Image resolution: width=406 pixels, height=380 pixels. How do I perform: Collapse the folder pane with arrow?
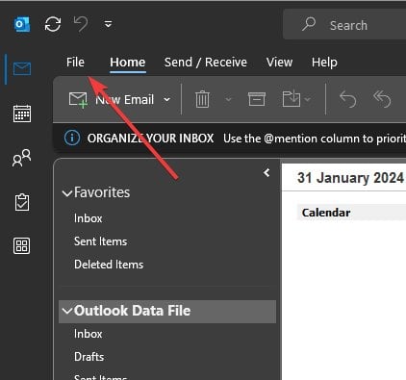coord(266,173)
